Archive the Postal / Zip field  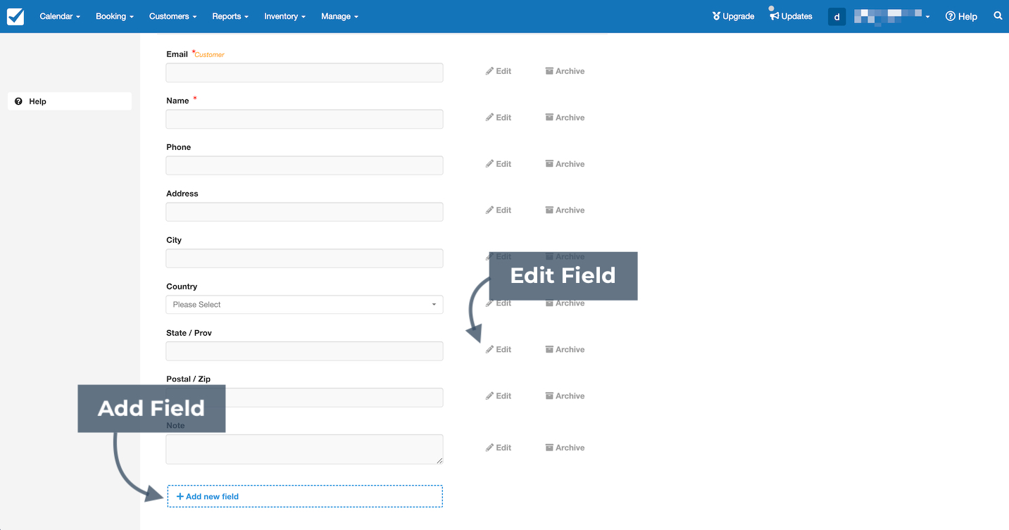pos(565,396)
